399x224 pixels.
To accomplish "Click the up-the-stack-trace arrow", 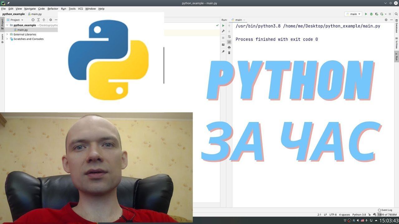I will pyautogui.click(x=229, y=26).
